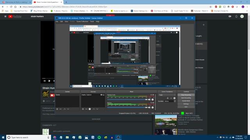Image resolution: width=250 pixels, height=140 pixels.
Task: Open Spotify from the Windows taskbar
Action: tap(99, 137)
